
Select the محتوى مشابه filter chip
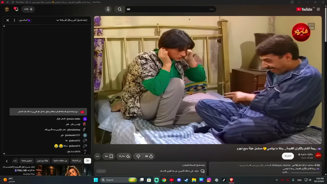(27, 161)
